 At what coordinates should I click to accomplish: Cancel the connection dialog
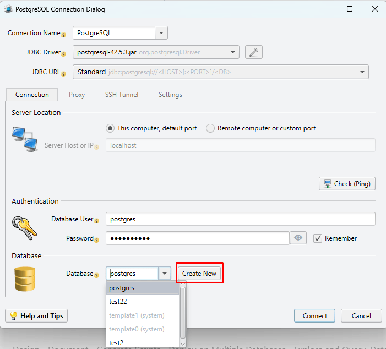point(361,316)
